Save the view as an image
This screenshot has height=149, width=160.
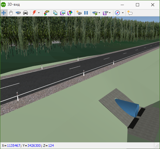(63, 13)
